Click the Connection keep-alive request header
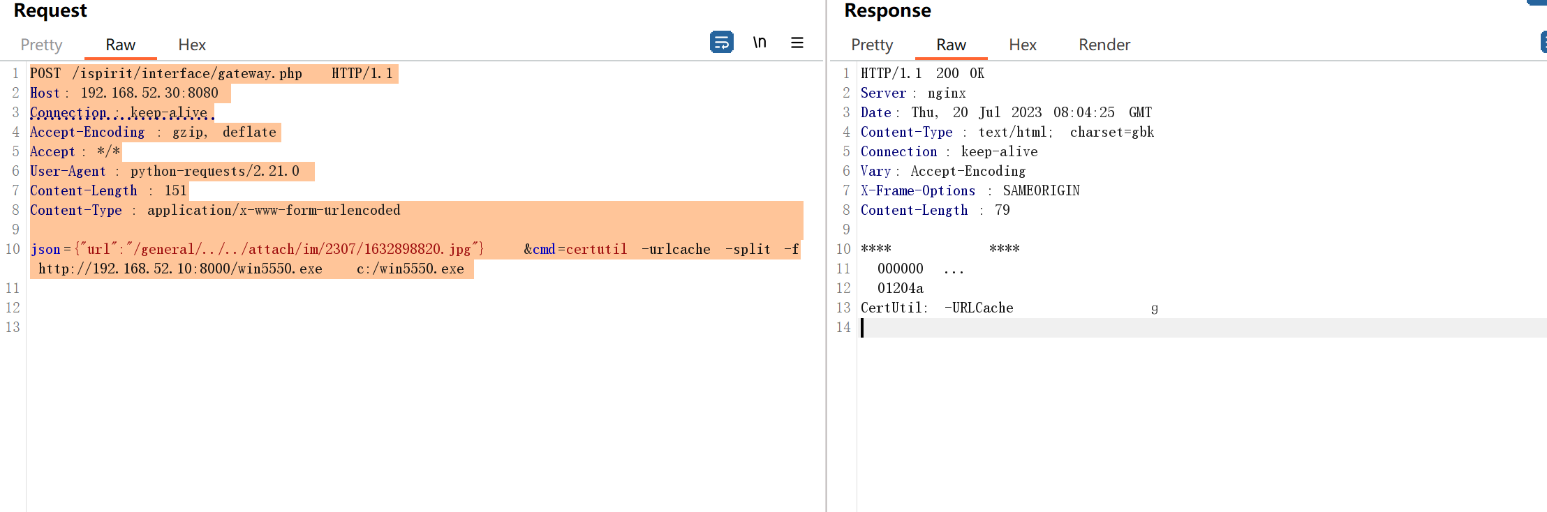The height and width of the screenshot is (512, 1547). pyautogui.click(x=119, y=112)
